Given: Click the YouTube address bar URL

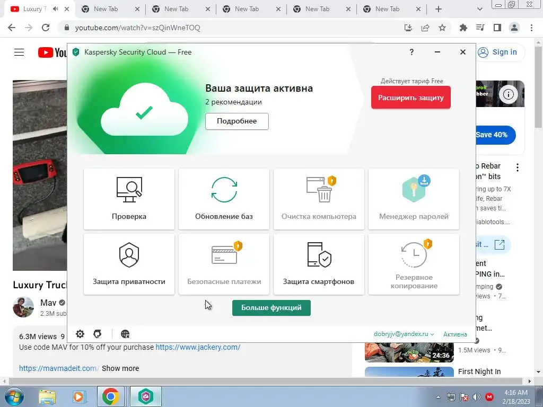Looking at the screenshot, I should [137, 28].
